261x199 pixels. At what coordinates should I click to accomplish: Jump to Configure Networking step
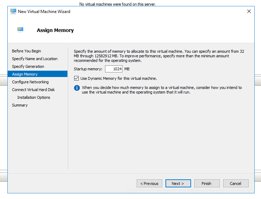coord(30,82)
